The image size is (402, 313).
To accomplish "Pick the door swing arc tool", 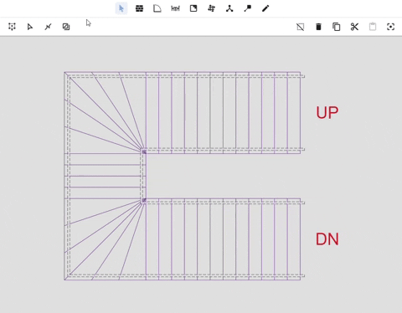I will click(x=157, y=8).
